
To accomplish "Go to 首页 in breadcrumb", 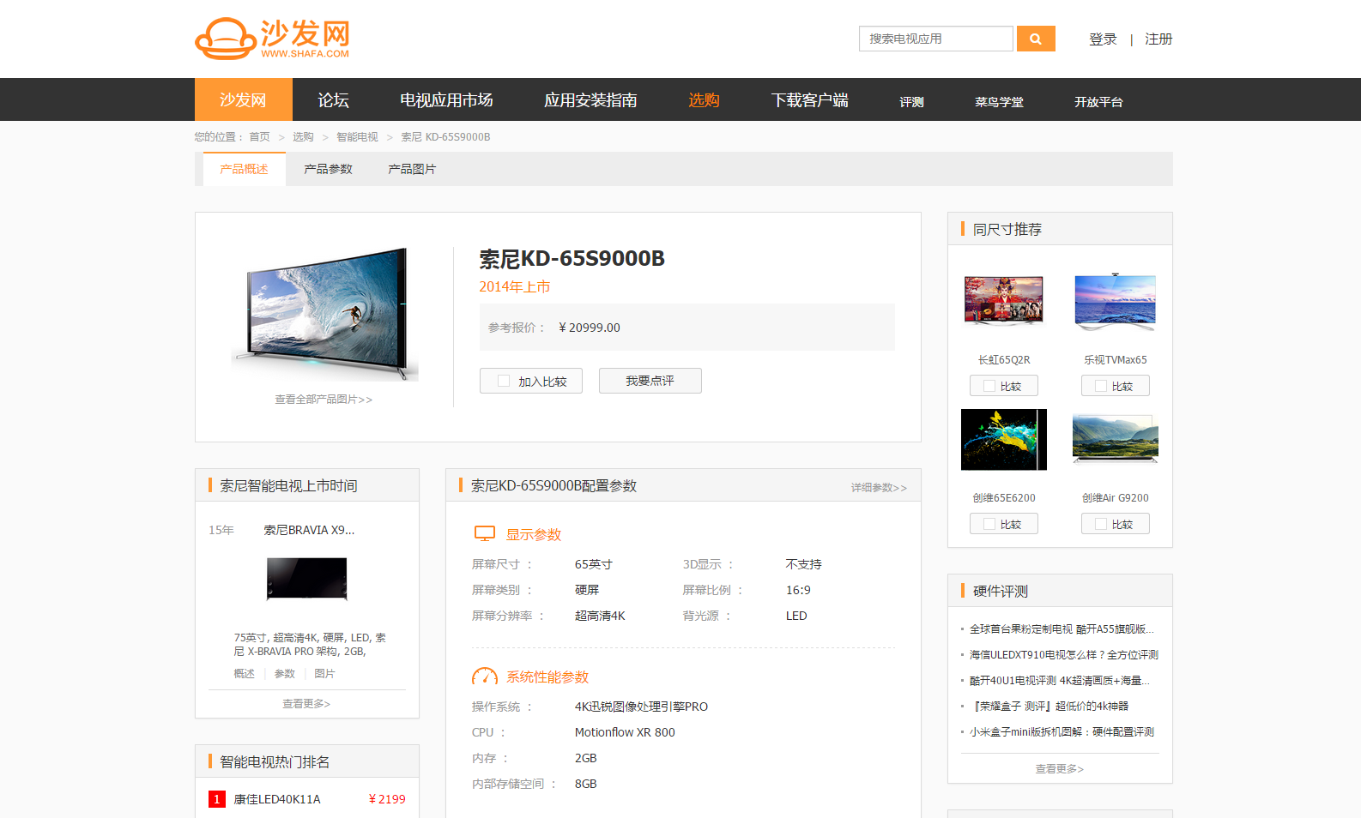I will (259, 137).
